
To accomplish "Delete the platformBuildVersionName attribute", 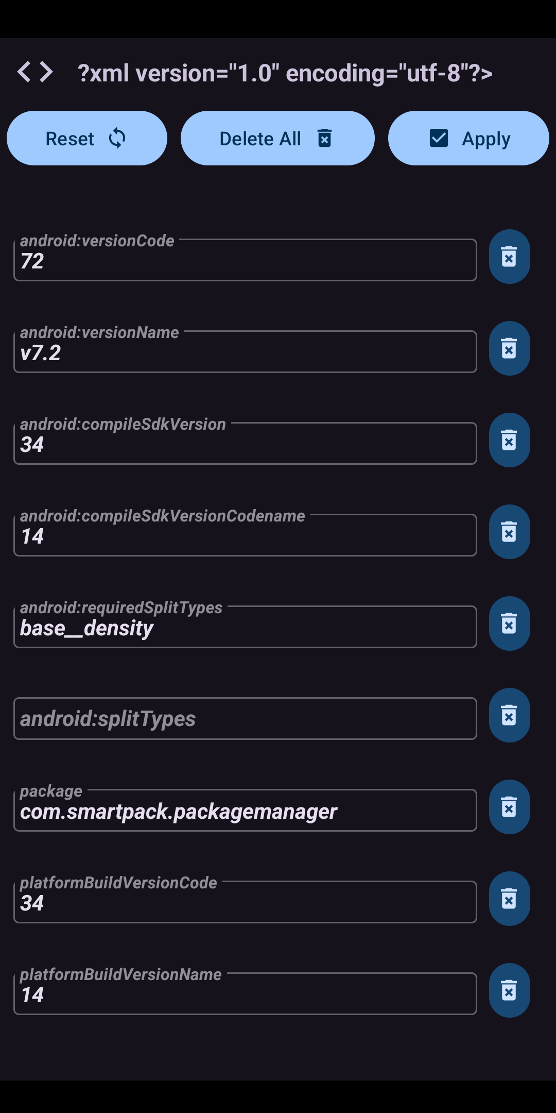I will point(509,990).
